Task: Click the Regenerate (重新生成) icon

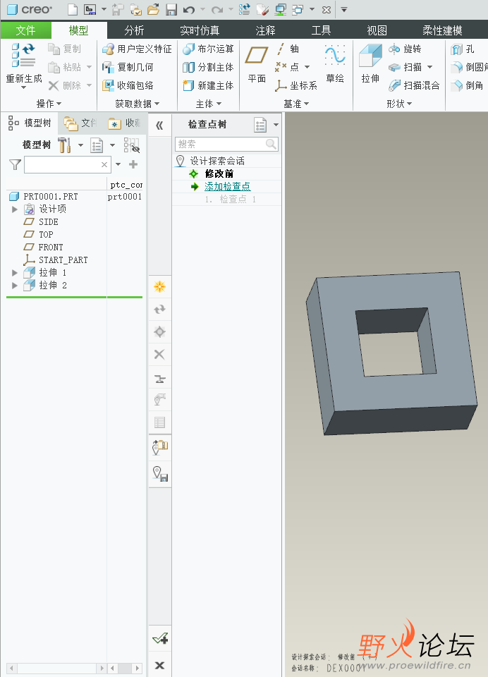Action: pos(24,65)
